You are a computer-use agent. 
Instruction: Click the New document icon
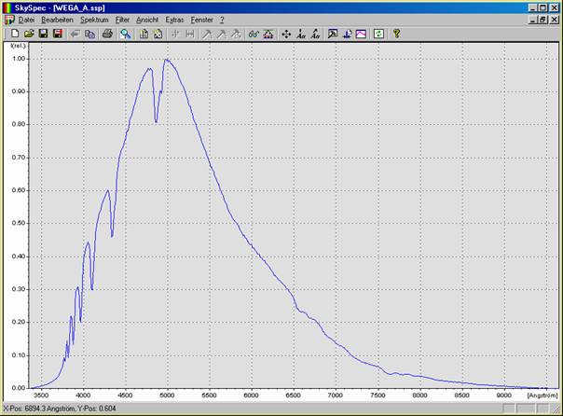pos(15,34)
